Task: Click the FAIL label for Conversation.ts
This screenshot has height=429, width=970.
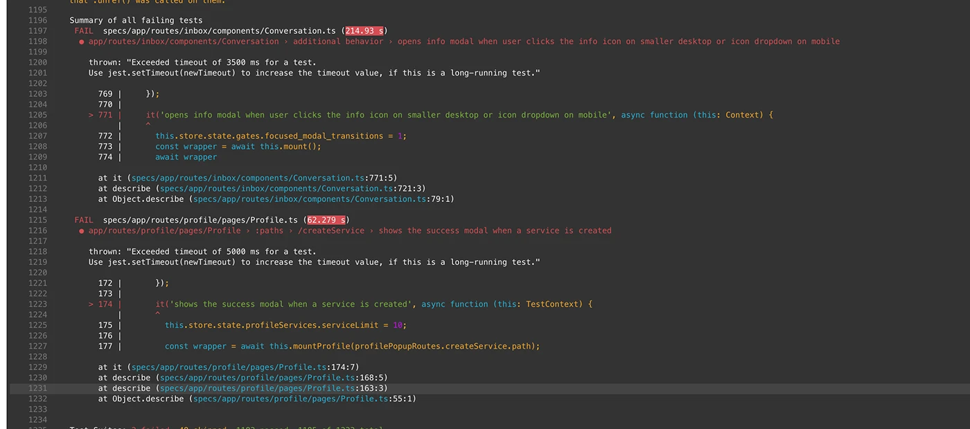Action: [x=83, y=31]
